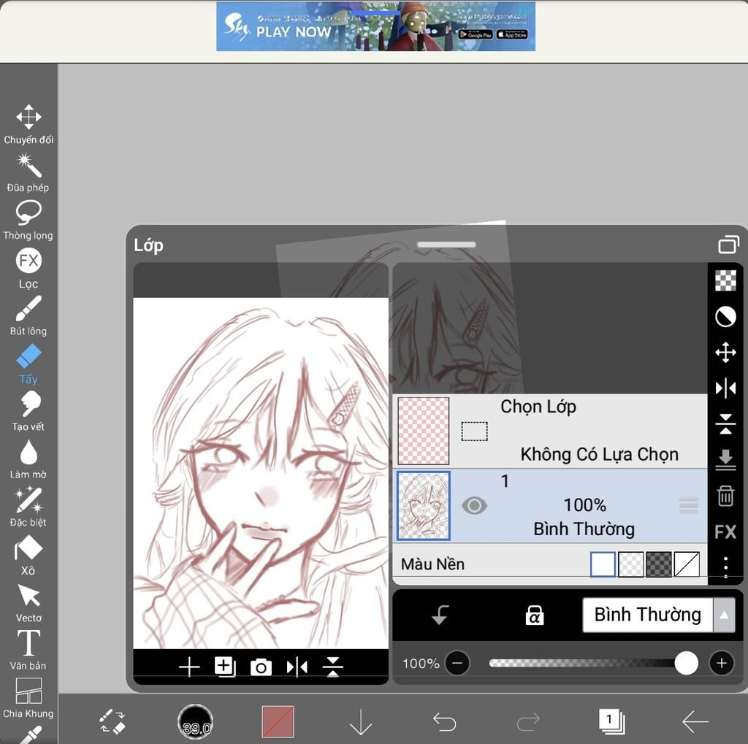Open the three-dot layer options menu
This screenshot has width=748, height=744.
coord(725,567)
